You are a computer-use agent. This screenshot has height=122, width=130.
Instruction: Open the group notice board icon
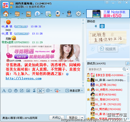click(48, 14)
